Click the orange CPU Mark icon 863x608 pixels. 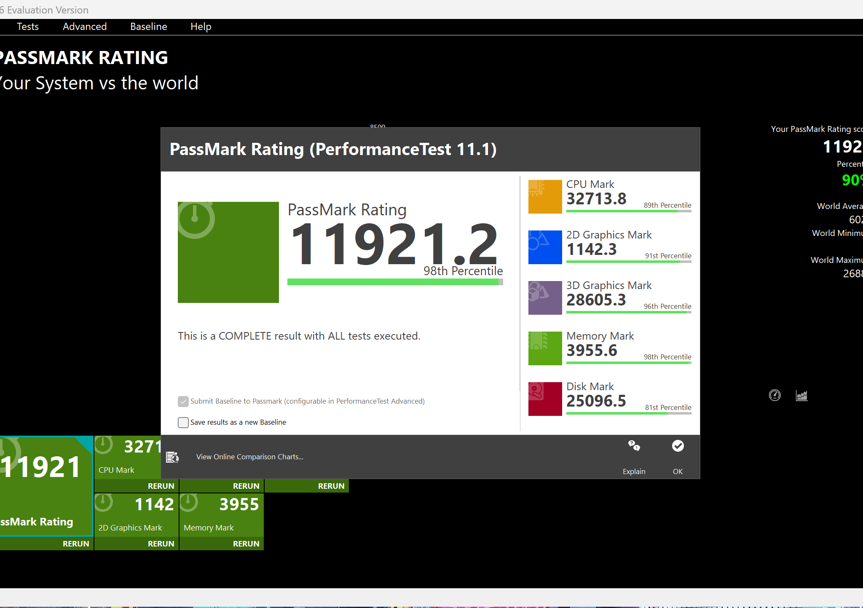tap(545, 197)
